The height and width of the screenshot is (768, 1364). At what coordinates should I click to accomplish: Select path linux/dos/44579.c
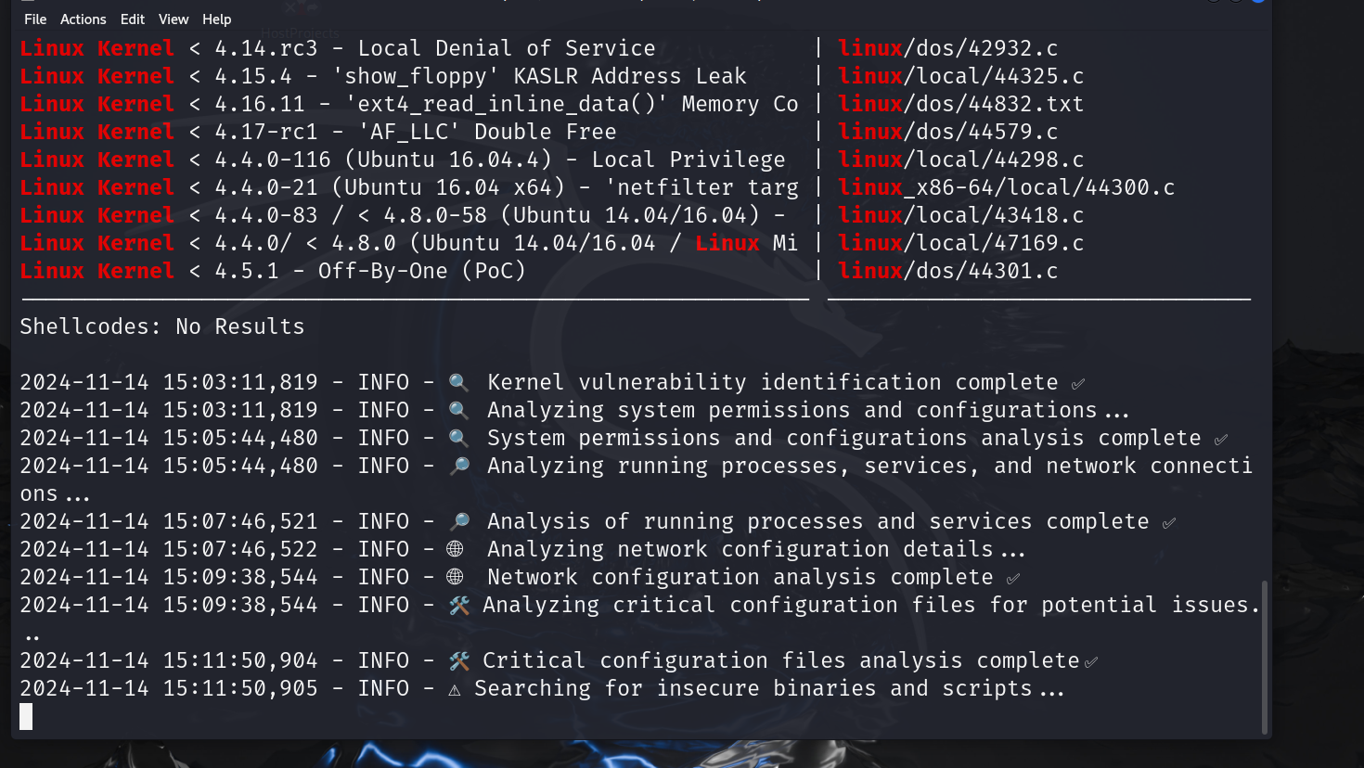click(947, 132)
